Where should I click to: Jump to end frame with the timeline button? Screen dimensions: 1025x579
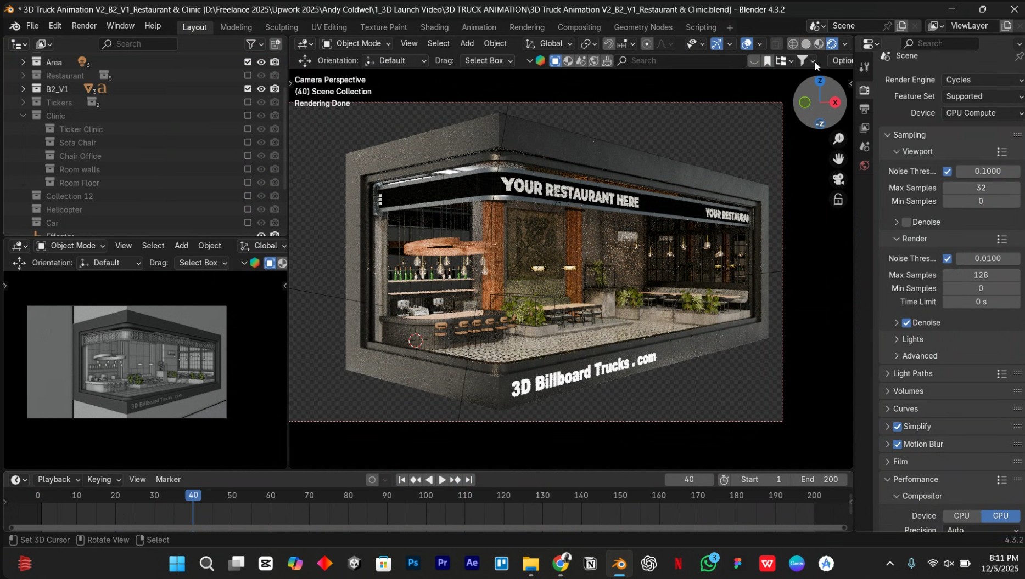[468, 479]
